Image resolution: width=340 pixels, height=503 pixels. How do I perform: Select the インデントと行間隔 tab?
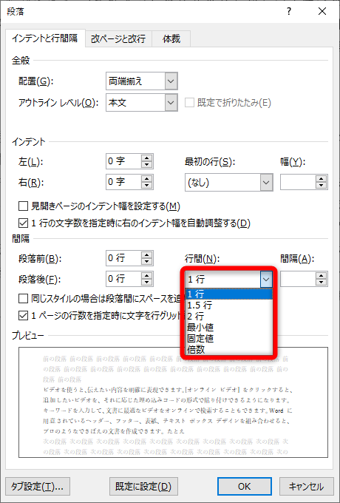(45, 38)
